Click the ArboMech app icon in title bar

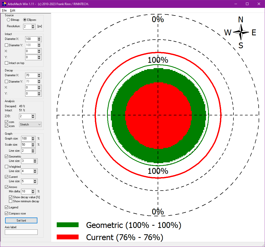coord(4,4)
